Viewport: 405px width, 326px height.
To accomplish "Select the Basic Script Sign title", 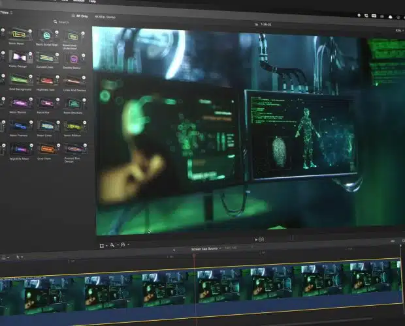I will [x=47, y=35].
